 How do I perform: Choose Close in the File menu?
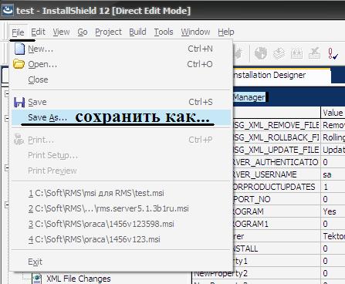click(x=121, y=79)
